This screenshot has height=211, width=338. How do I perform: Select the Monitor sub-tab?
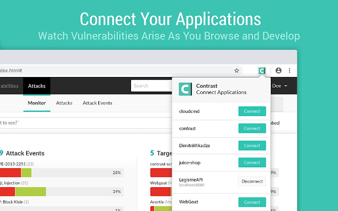[x=36, y=103]
